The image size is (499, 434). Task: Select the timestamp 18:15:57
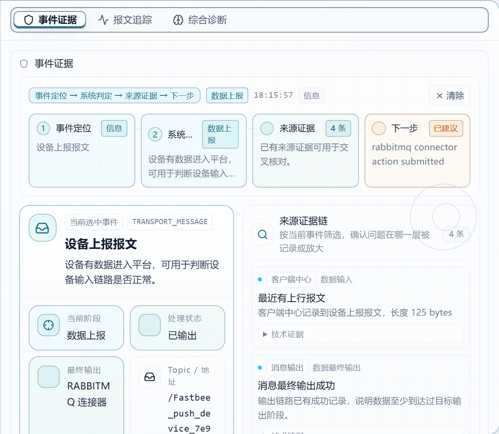coord(273,95)
